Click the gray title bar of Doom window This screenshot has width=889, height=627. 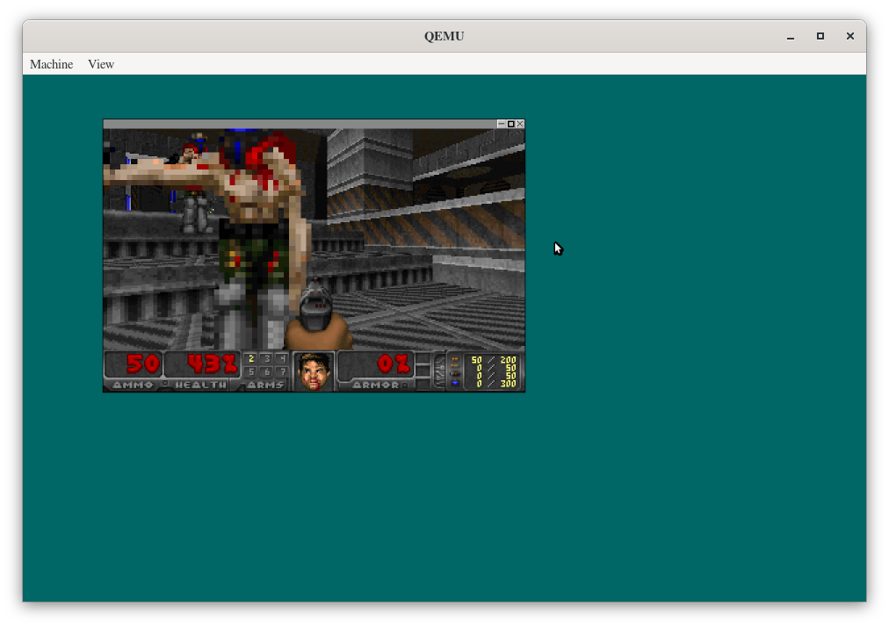tap(300, 124)
